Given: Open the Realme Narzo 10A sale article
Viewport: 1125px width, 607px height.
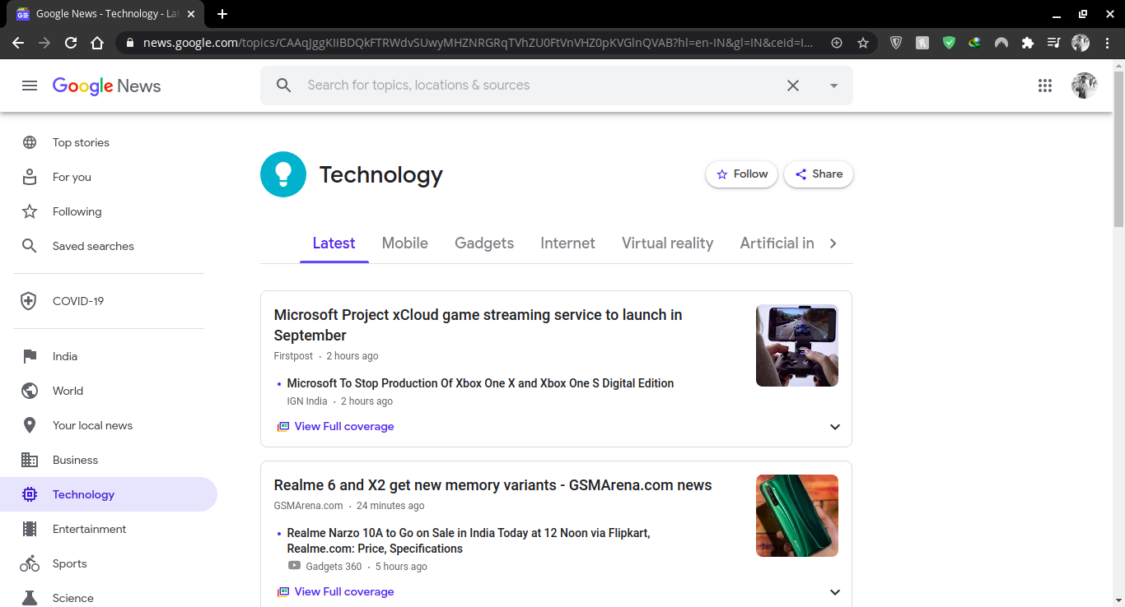Looking at the screenshot, I should 469,540.
